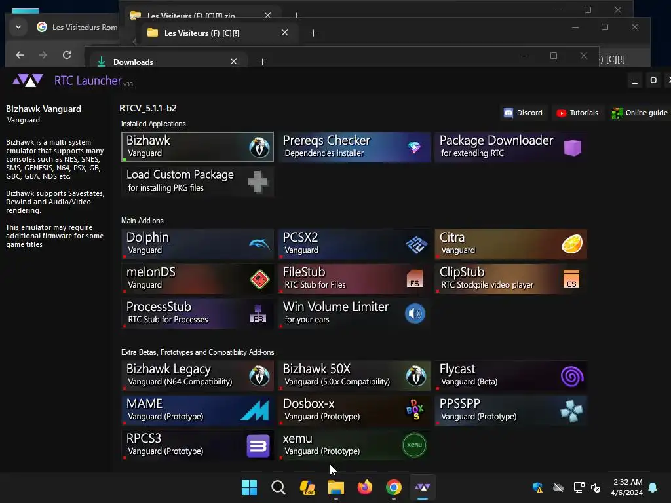Switch to Les Visiteurs (F) [C][!] Explorer tab
Viewport: 671px width, 503px height.
218,33
